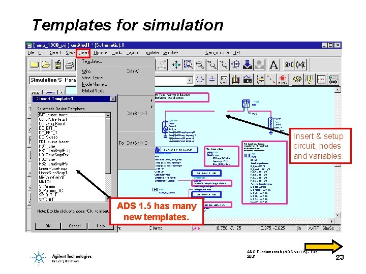366x274 pixels.
Task: Click Cancel in Insert Template dialog
Action: coord(74,226)
